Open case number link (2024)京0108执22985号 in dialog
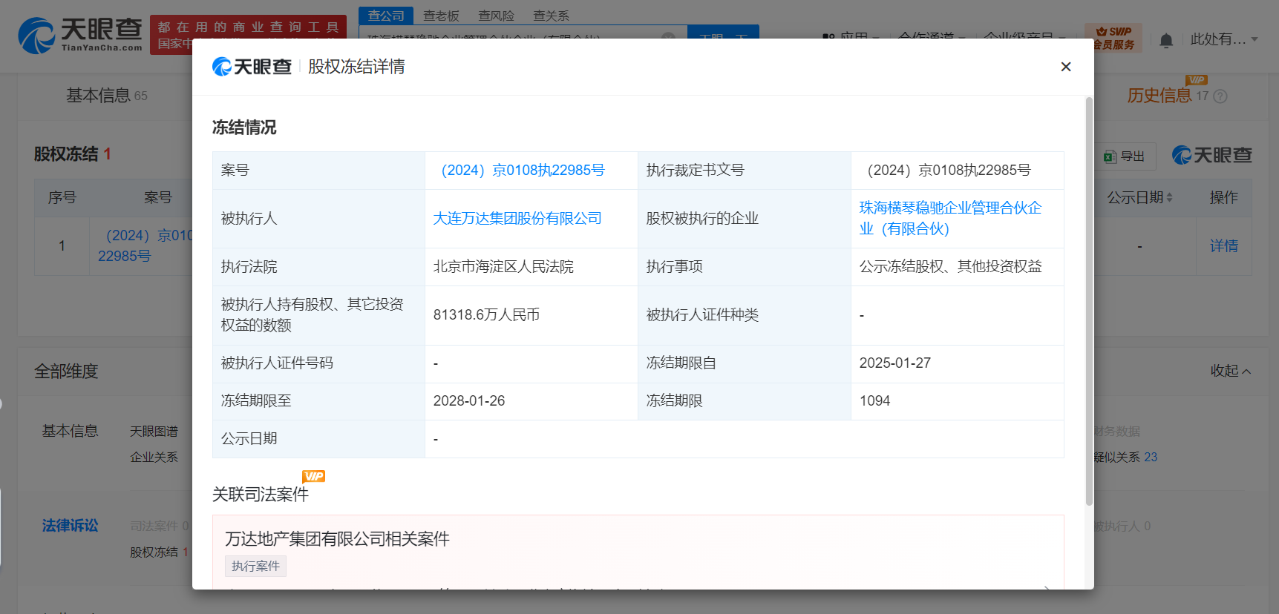This screenshot has width=1279, height=614. pos(523,171)
